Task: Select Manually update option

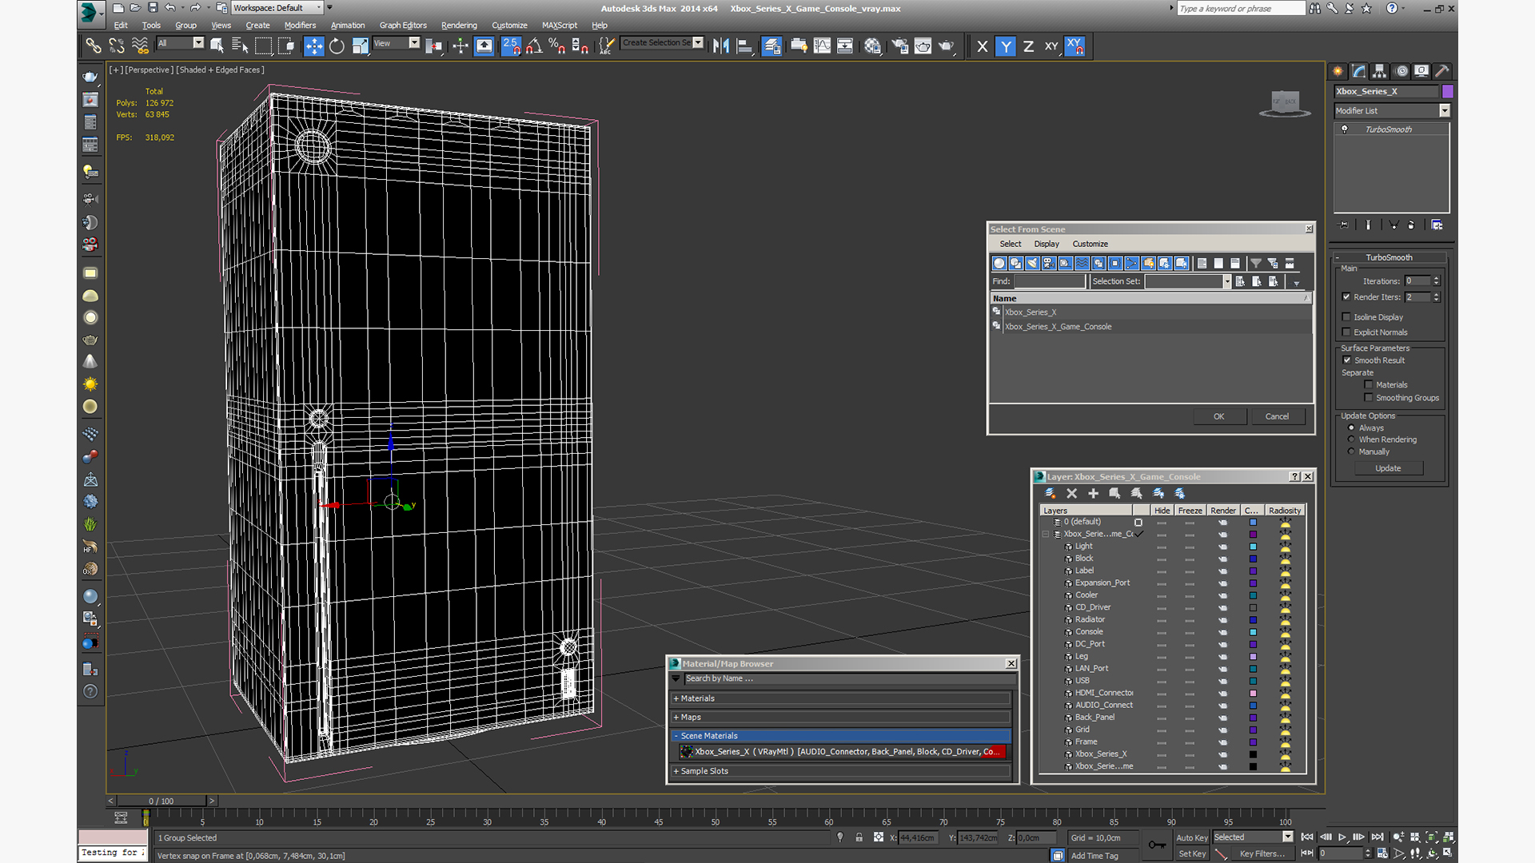Action: pos(1352,451)
